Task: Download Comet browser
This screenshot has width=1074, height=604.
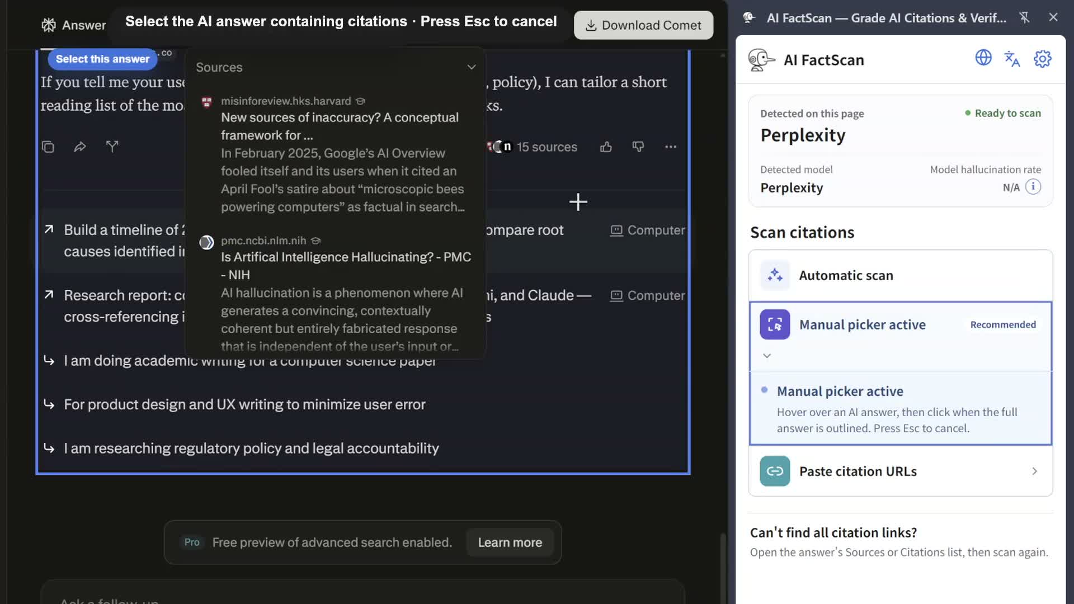Action: 643,25
